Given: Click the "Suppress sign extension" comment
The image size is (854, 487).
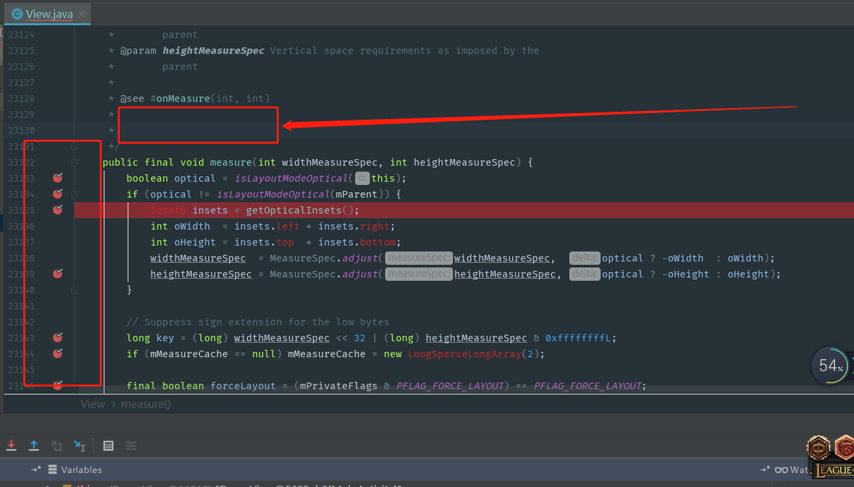Looking at the screenshot, I should point(258,322).
